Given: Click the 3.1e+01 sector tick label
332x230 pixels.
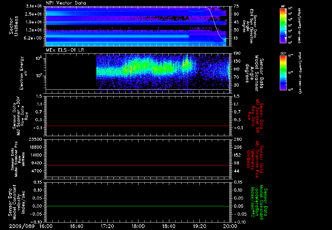Looking at the screenshot, I should [34, 6].
